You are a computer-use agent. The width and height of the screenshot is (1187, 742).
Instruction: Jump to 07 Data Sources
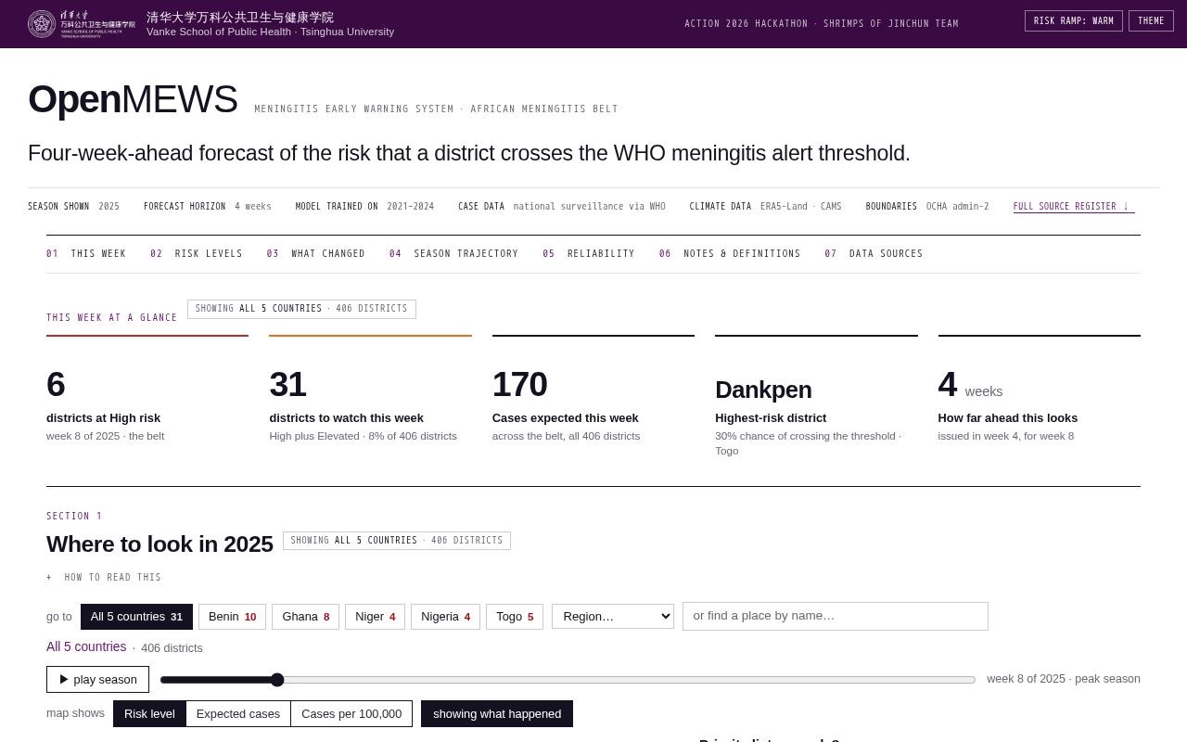coord(874,254)
